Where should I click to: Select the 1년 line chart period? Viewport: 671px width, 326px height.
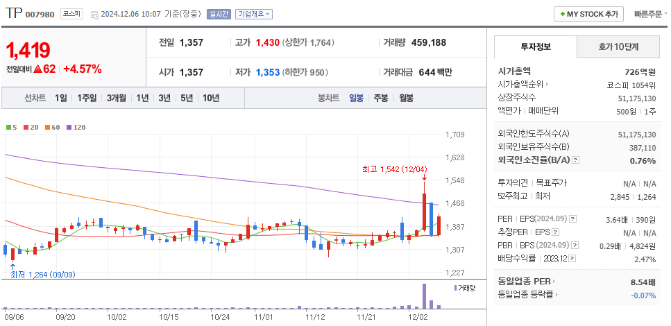pos(142,98)
